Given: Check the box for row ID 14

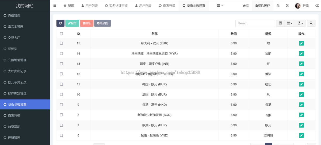Looking at the screenshot, I should point(61,53).
